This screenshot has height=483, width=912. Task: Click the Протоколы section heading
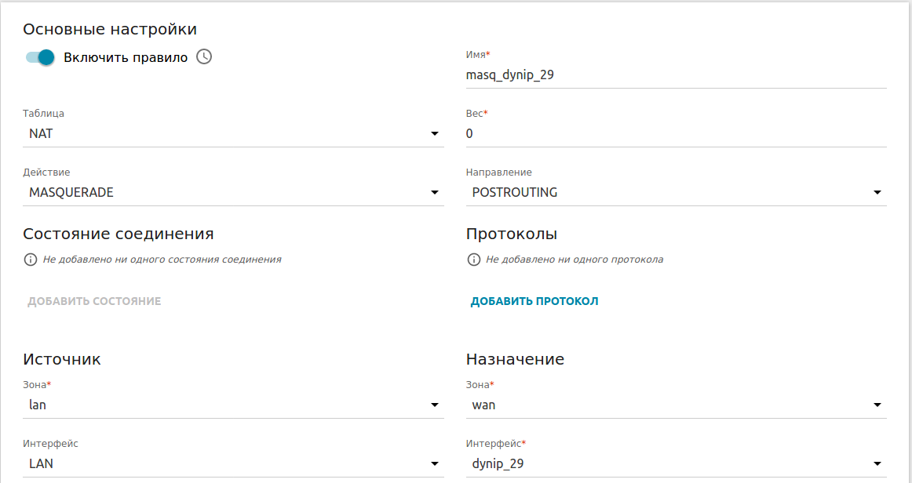point(512,234)
